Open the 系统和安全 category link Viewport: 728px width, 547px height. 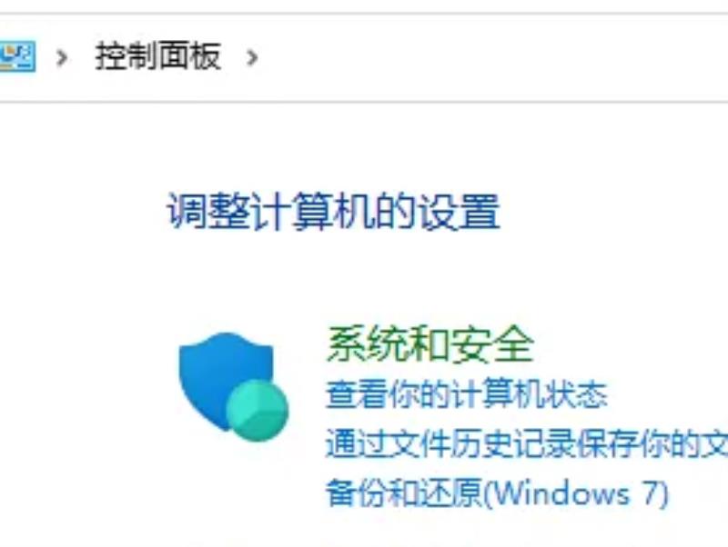(x=430, y=343)
